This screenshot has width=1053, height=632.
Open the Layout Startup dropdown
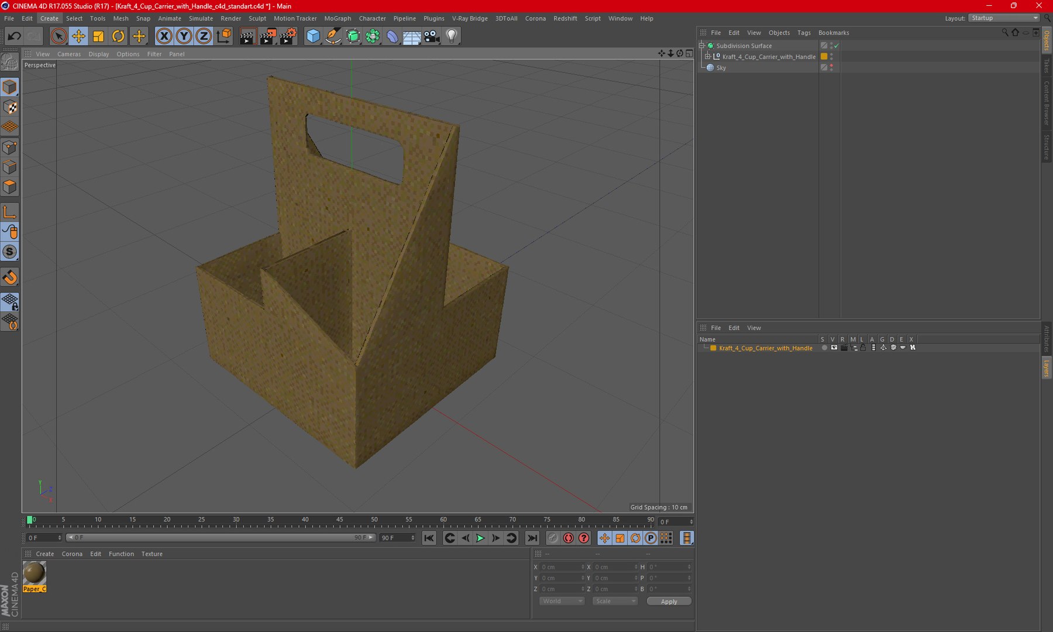pos(1004,18)
